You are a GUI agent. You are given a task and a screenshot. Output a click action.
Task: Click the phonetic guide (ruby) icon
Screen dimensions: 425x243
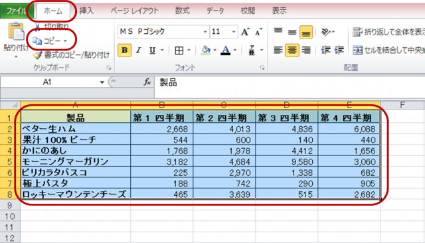point(252,50)
